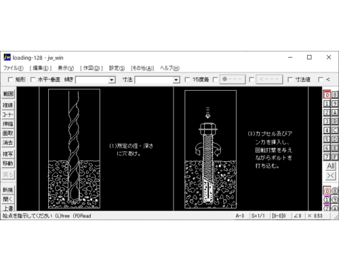Select the 複写 tool

[8, 154]
